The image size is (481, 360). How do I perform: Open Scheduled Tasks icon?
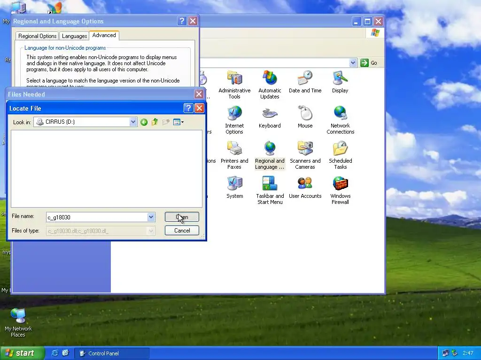pyautogui.click(x=340, y=155)
